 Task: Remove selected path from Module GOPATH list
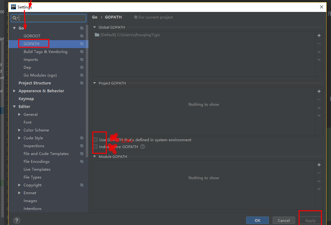point(319,173)
